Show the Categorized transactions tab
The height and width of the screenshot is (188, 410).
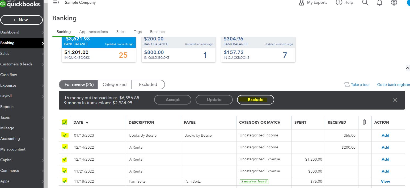coord(115,85)
